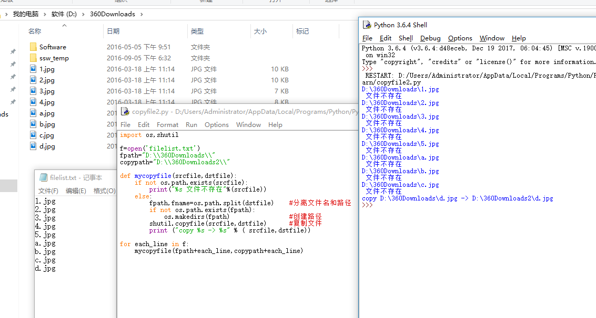Open the Format menu in editor window

click(167, 125)
